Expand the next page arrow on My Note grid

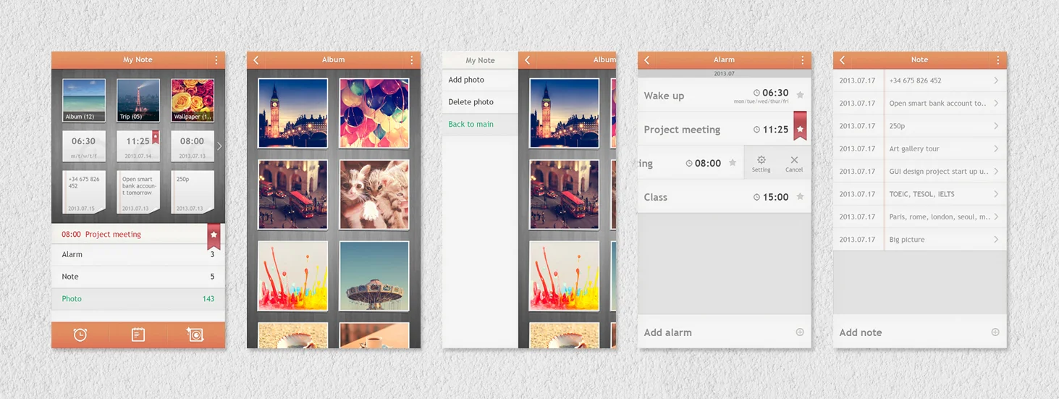pyautogui.click(x=219, y=146)
